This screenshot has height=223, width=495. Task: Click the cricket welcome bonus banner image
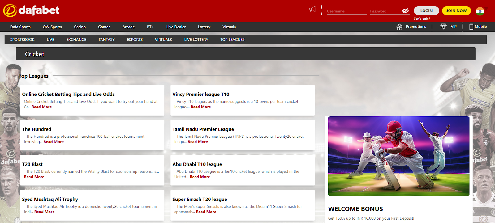(x=399, y=156)
